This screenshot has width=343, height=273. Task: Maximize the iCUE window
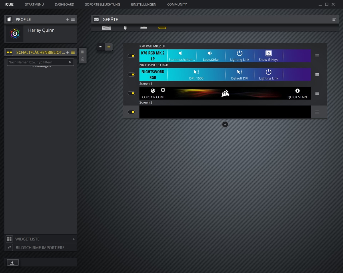pos(327,4)
